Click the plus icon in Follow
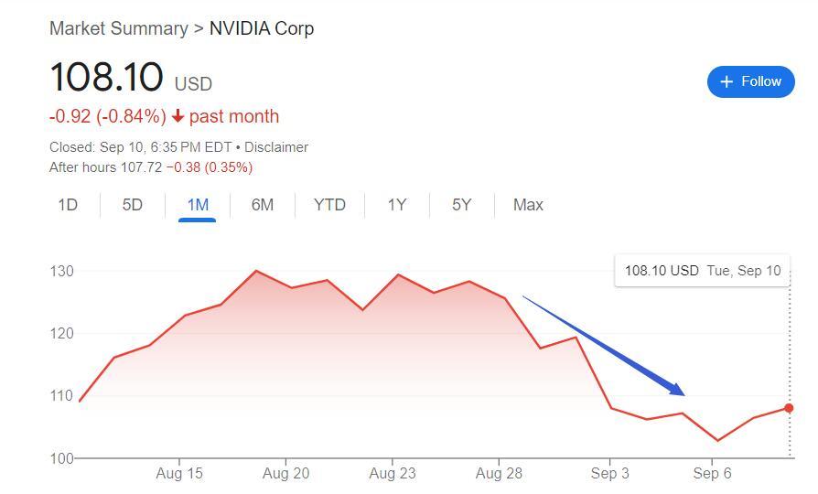The image size is (818, 494). 727,81
